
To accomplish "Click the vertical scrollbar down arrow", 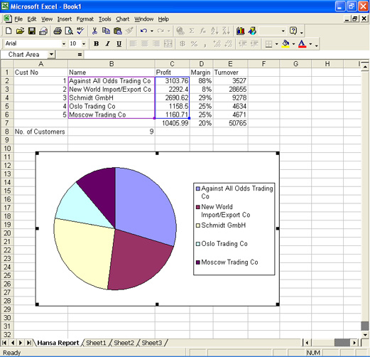I will coord(365,335).
